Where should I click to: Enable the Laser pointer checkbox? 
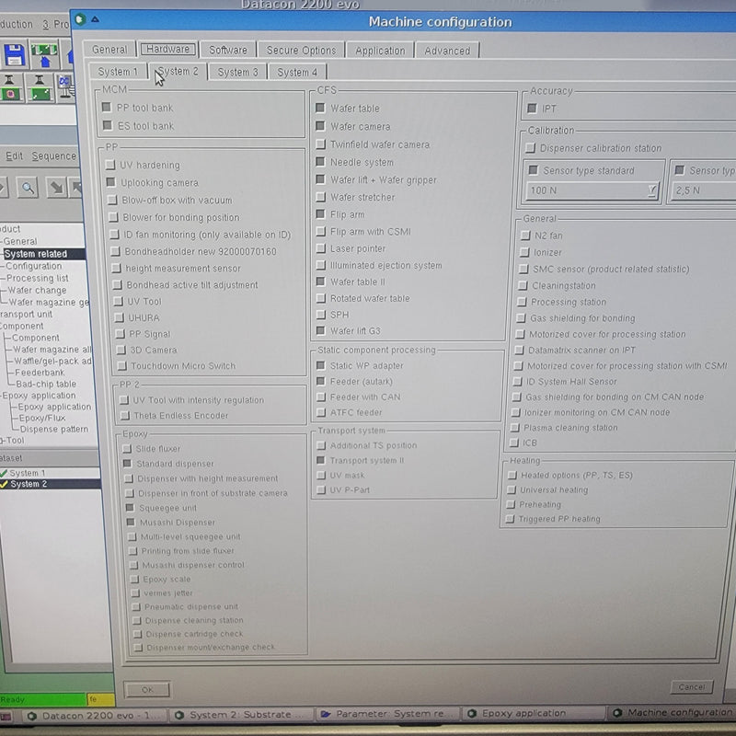(x=320, y=248)
